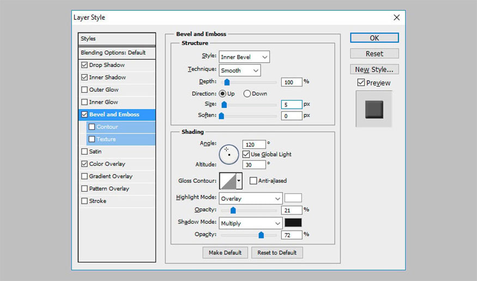Screen dimensions: 477x281
Task: Close the Layer Style dialog
Action: (396, 17)
